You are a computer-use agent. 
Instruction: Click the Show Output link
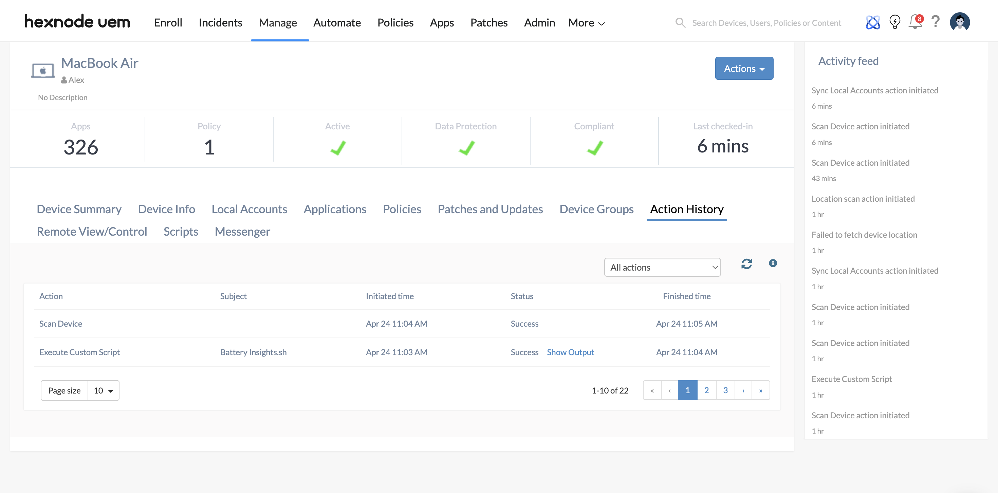click(570, 352)
